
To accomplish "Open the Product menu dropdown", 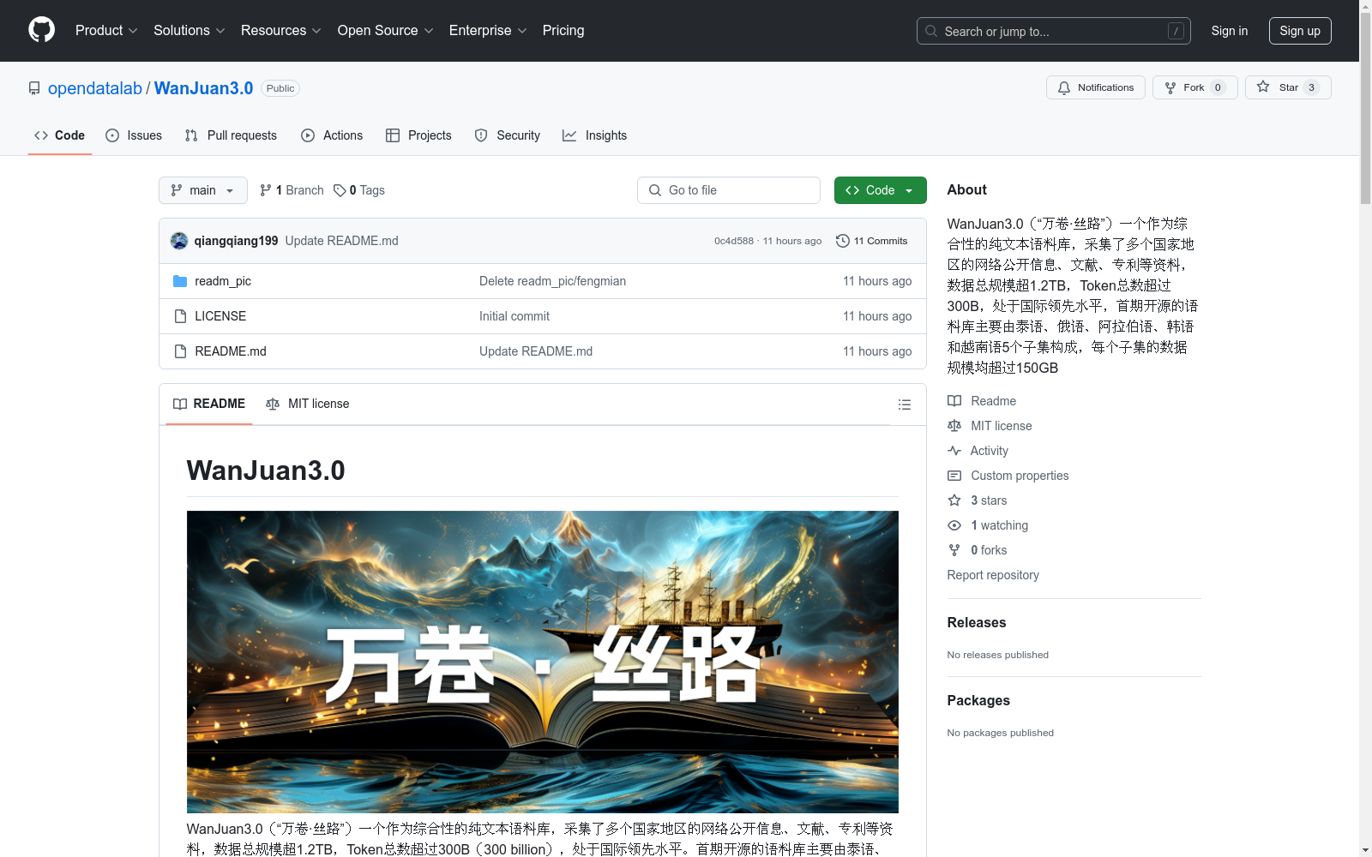I will [106, 30].
